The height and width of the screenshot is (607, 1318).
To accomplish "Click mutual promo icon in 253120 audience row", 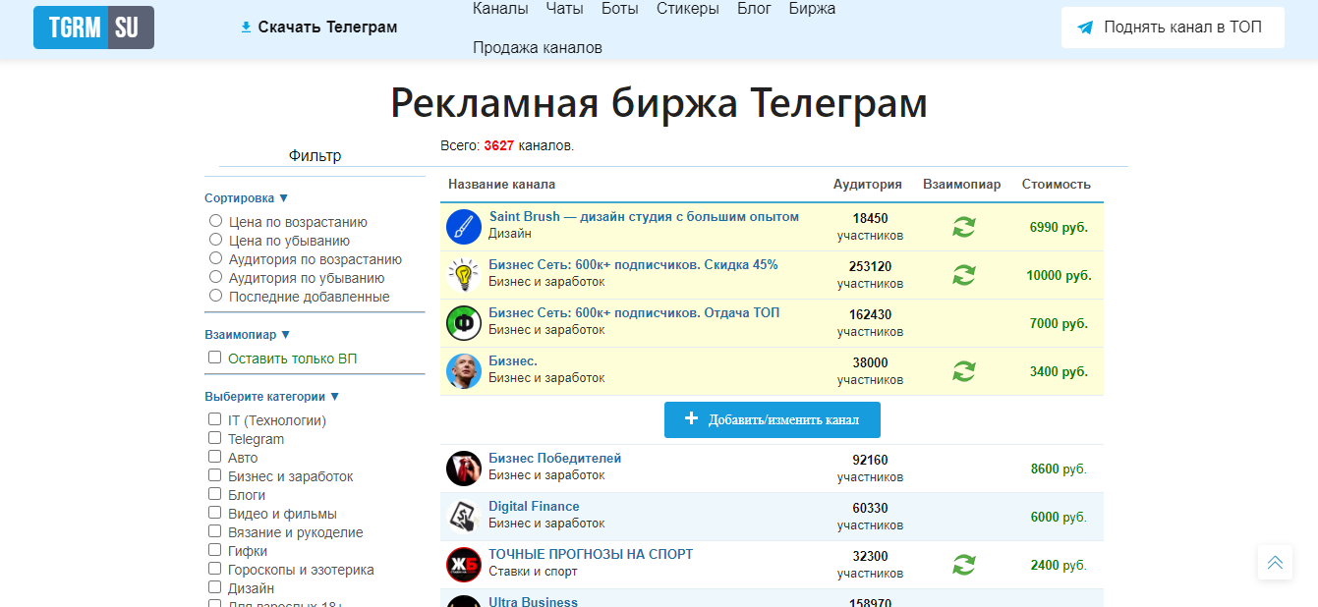I will pyautogui.click(x=964, y=275).
